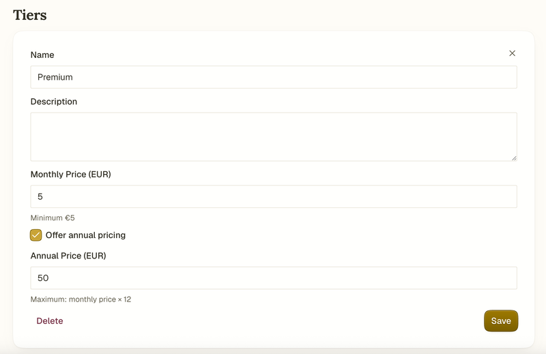Viewport: 546px width, 354px height.
Task: Click the Name field label
Action: pos(42,55)
